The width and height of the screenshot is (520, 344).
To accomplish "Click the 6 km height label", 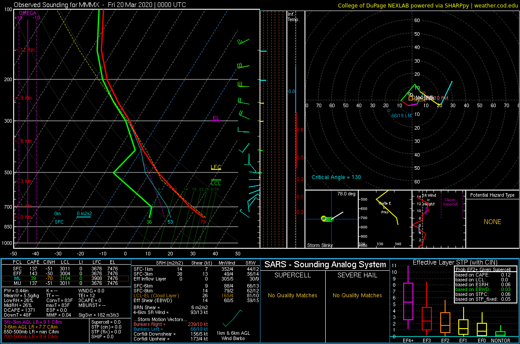I will point(26,141).
